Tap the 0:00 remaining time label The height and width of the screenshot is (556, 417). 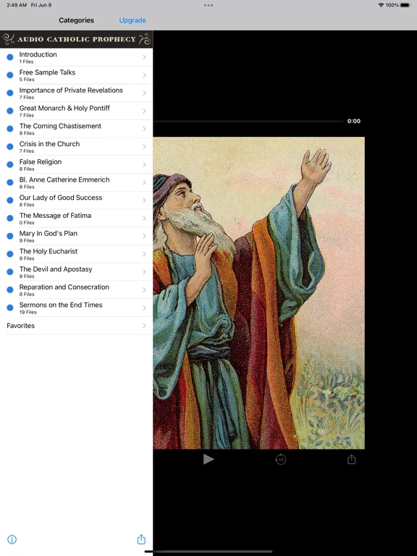point(353,121)
